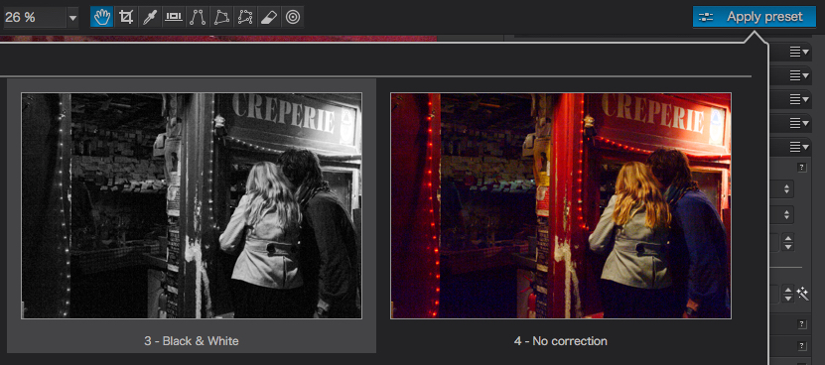This screenshot has height=365, width=825.
Task: Select the Hand pan tool
Action: click(x=101, y=17)
